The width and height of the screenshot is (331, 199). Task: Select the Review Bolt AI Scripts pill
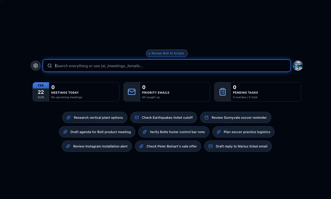coord(167,53)
